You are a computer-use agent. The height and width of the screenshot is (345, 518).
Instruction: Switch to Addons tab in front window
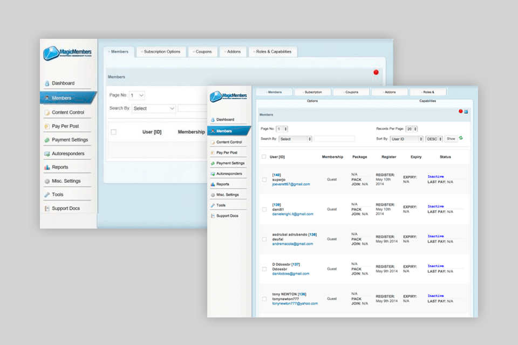(390, 92)
